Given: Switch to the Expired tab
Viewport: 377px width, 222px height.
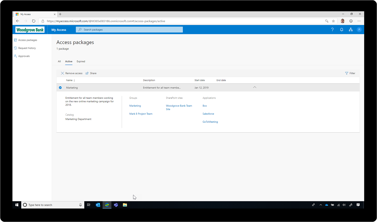Looking at the screenshot, I should [81, 61].
